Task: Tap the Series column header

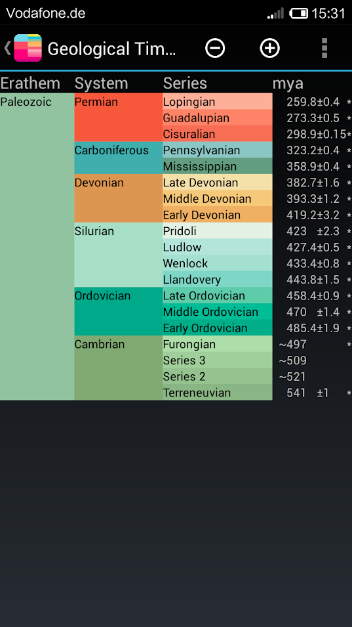Action: tap(185, 83)
